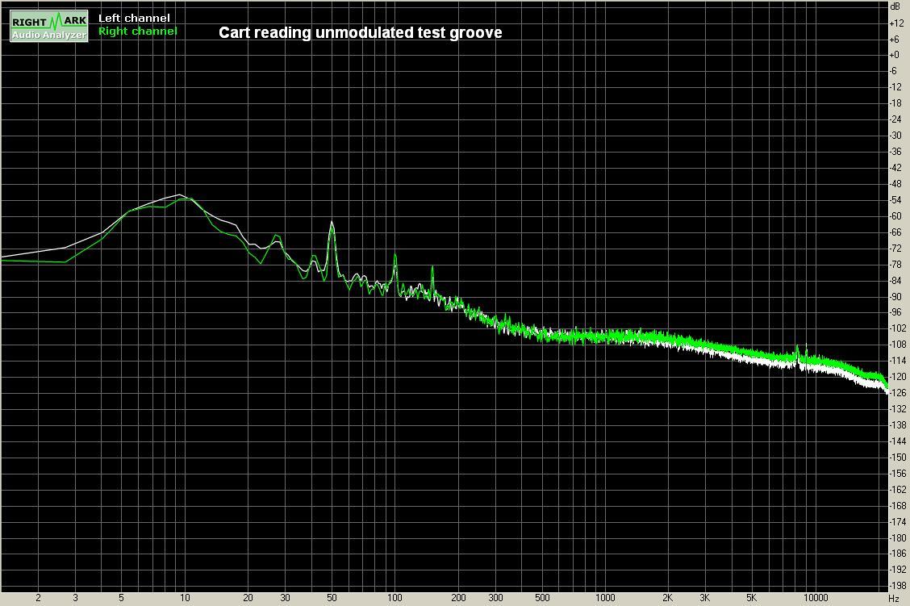910x606 pixels.
Task: Click the '10' frequency axis label
Action: point(185,598)
